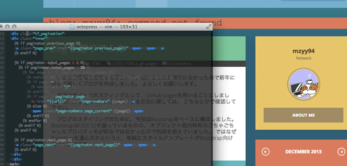347x166 pixels.
Task: Click the comment bubble icon before 0 Comments
Action: coord(164,64)
